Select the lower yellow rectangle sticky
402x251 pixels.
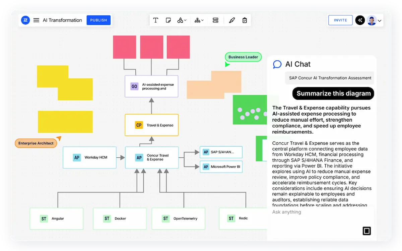65,122
